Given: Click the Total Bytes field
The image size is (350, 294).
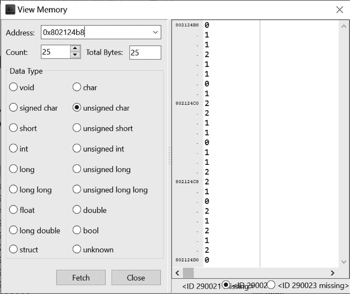Looking at the screenshot, I should [145, 53].
